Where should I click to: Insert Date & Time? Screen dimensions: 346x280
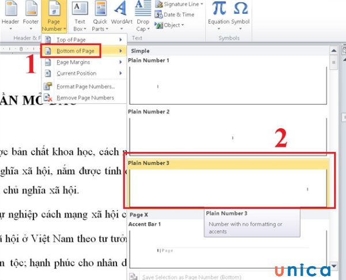[174, 14]
